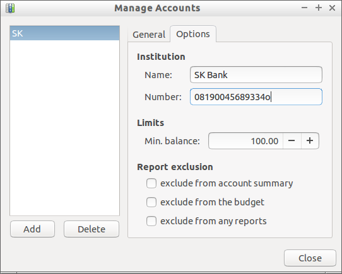This screenshot has height=274, width=342.
Task: Increase Min. balance with plus button
Action: pyautogui.click(x=310, y=140)
